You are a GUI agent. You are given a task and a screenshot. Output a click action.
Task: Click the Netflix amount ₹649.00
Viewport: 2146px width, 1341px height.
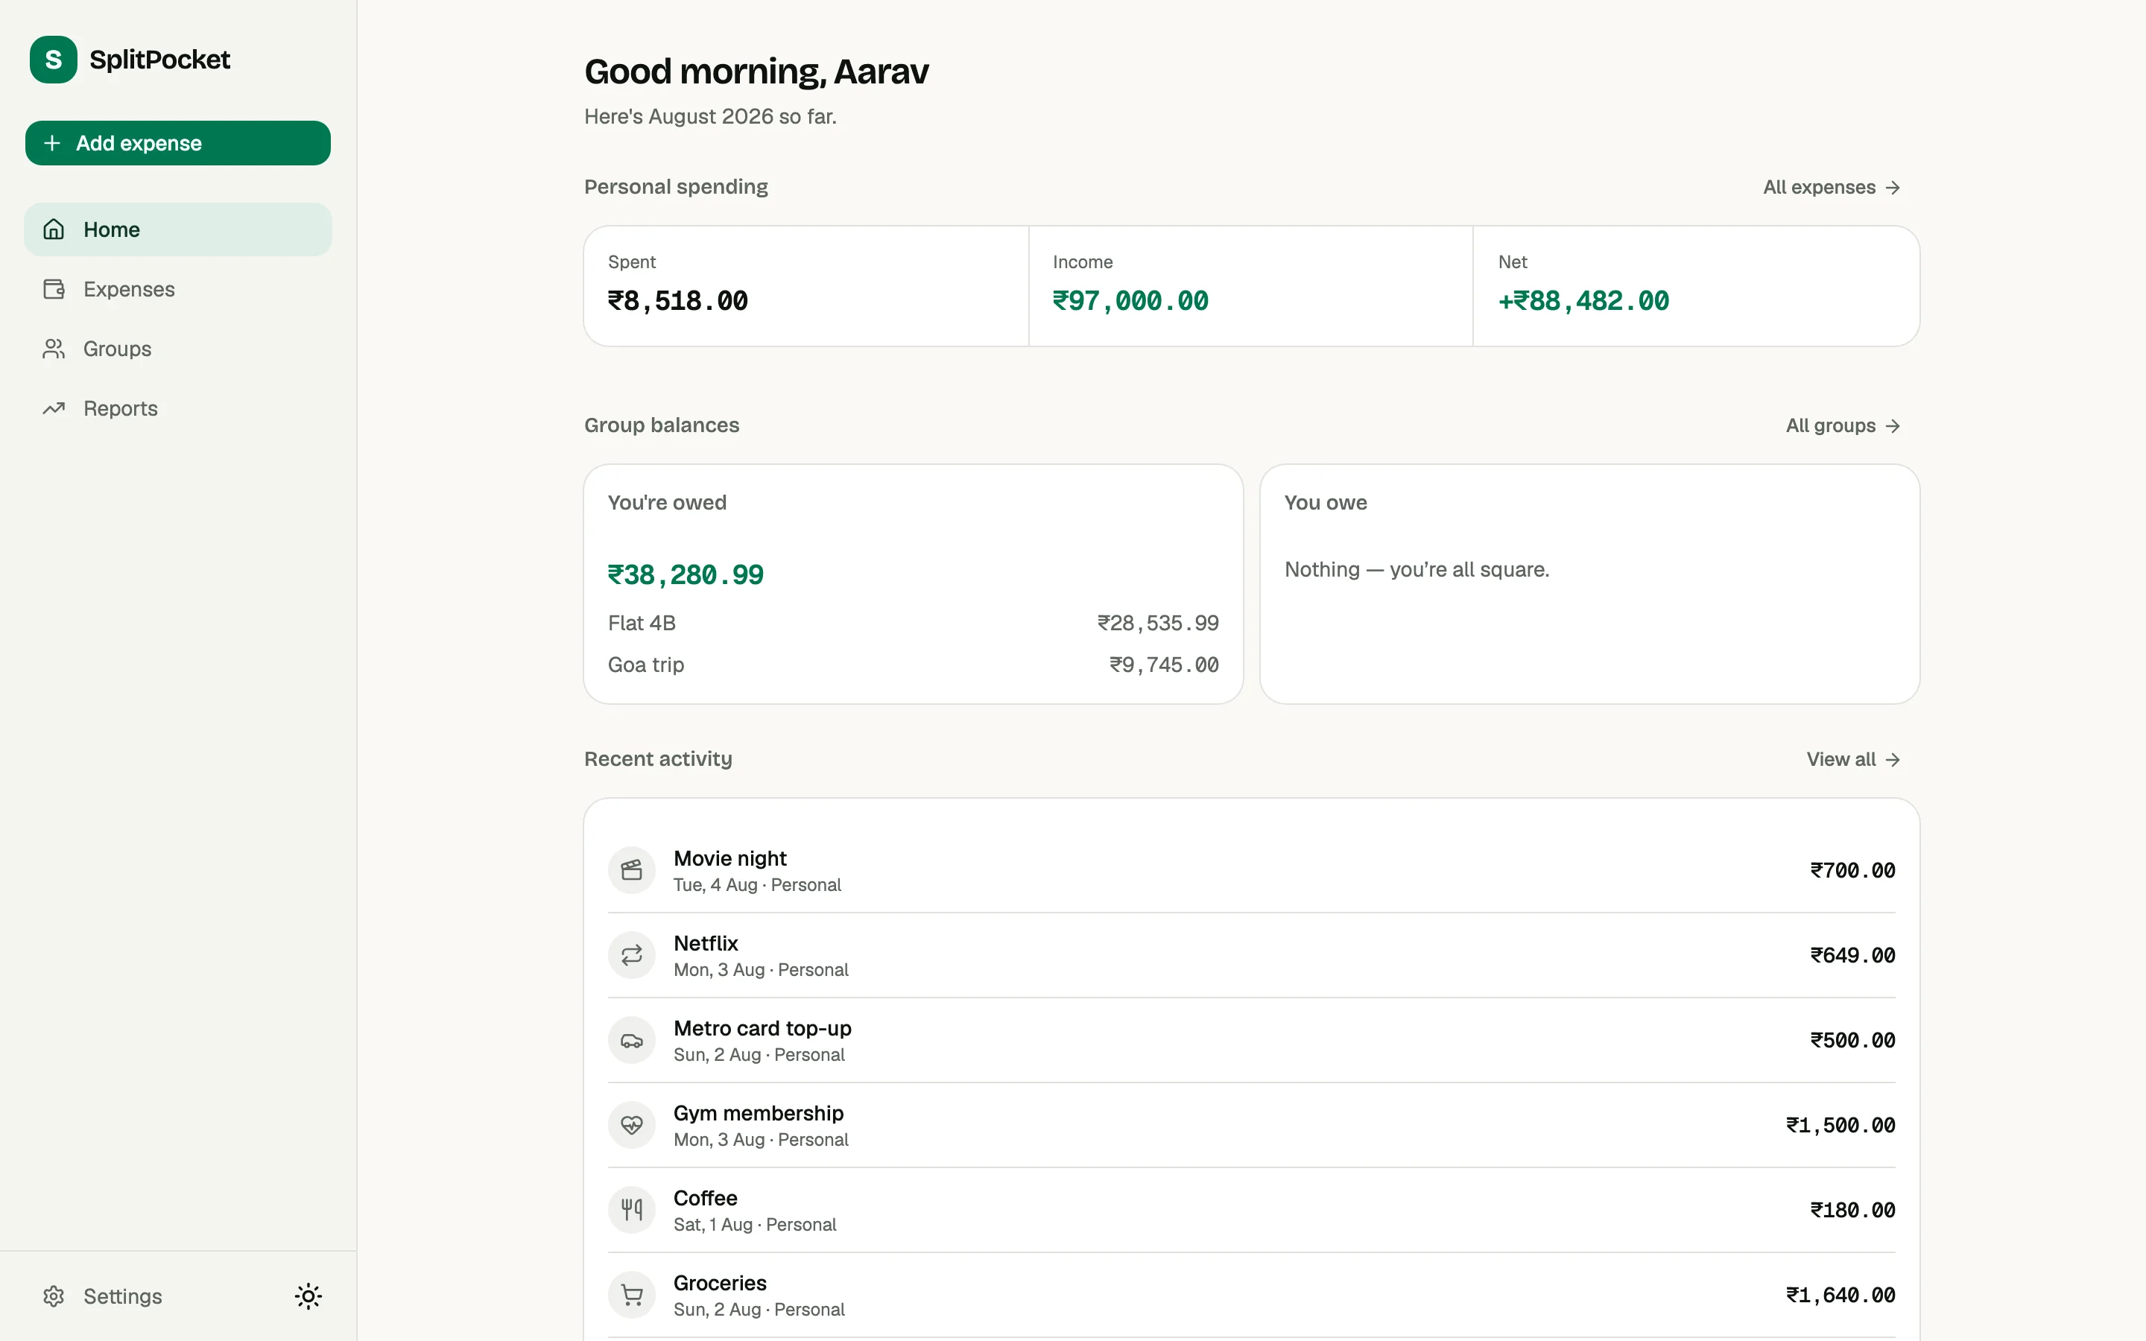click(1852, 956)
